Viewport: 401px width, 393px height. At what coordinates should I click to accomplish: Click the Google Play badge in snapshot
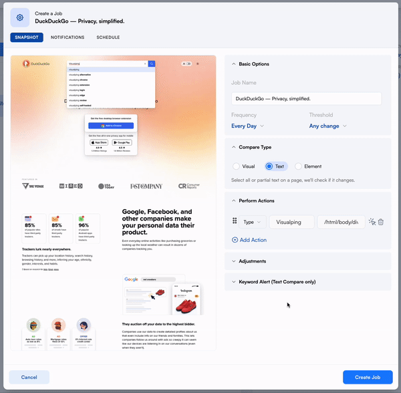122,142
